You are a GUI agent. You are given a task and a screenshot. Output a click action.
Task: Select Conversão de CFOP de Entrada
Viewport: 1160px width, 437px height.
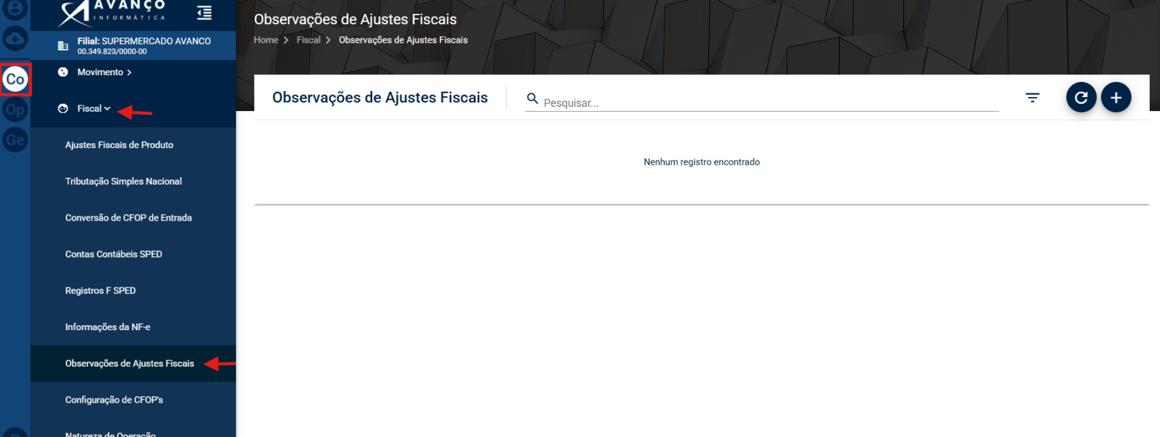click(x=128, y=218)
